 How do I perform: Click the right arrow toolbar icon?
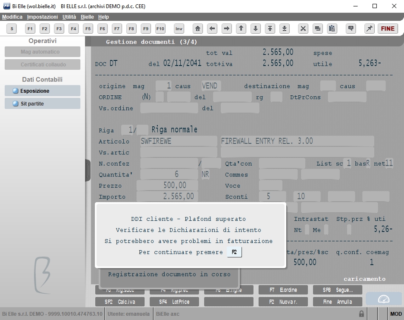click(226, 28)
